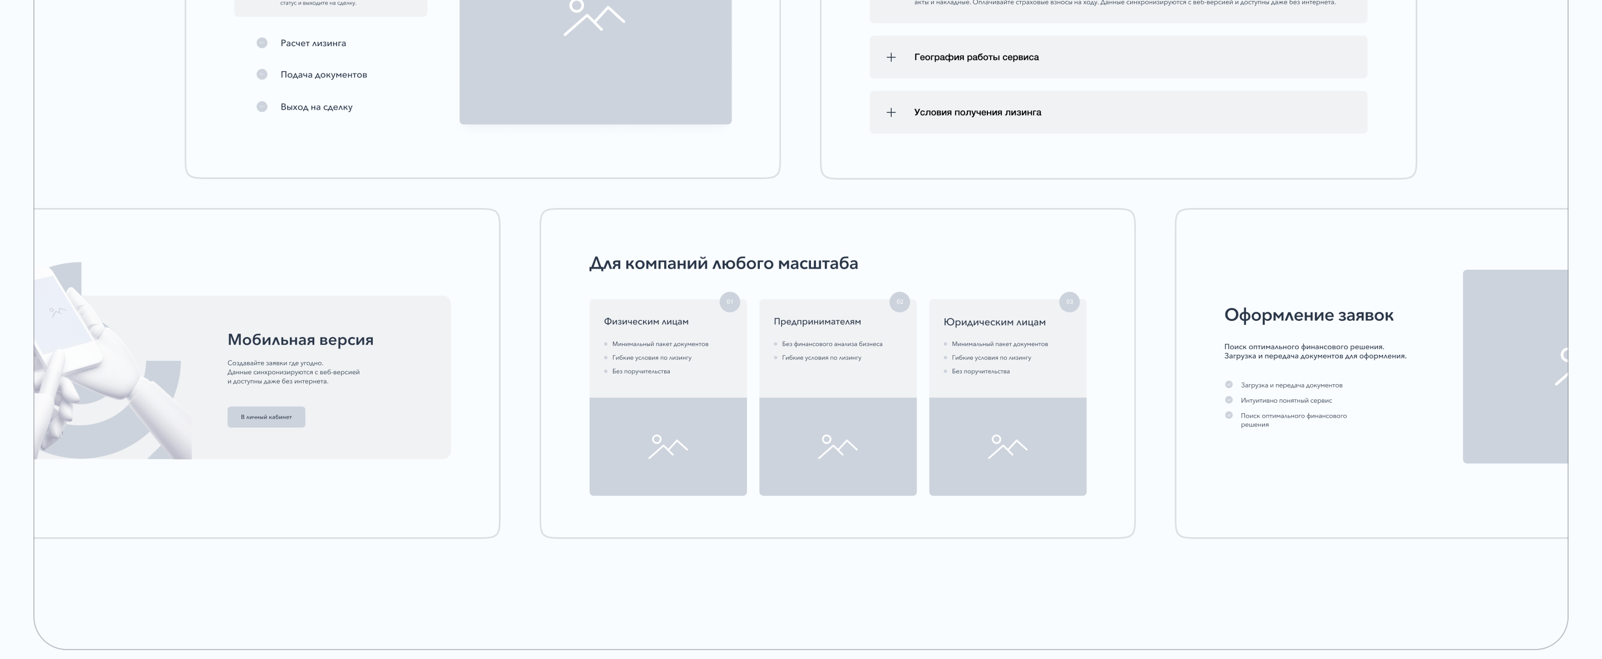Viewport: 1602px width, 659px height.
Task: Click image placeholder icon under Физическим лицам
Action: coord(668,447)
